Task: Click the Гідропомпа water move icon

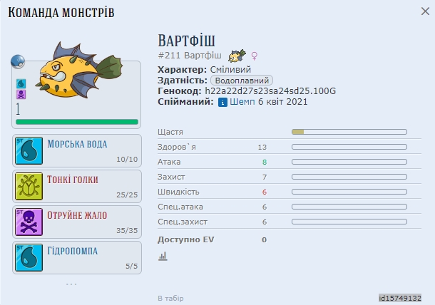Action: click(x=29, y=257)
